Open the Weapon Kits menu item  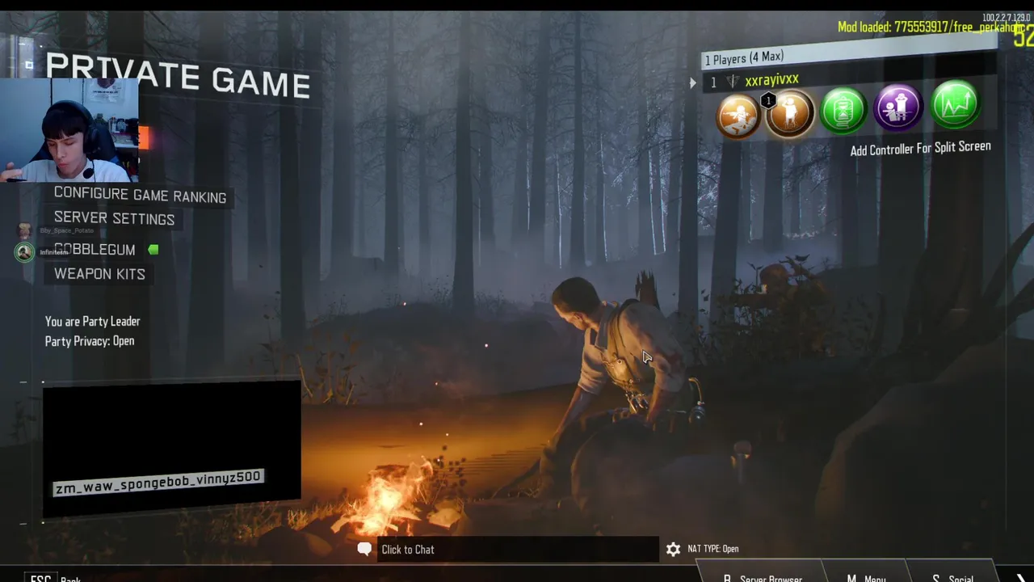coord(99,274)
